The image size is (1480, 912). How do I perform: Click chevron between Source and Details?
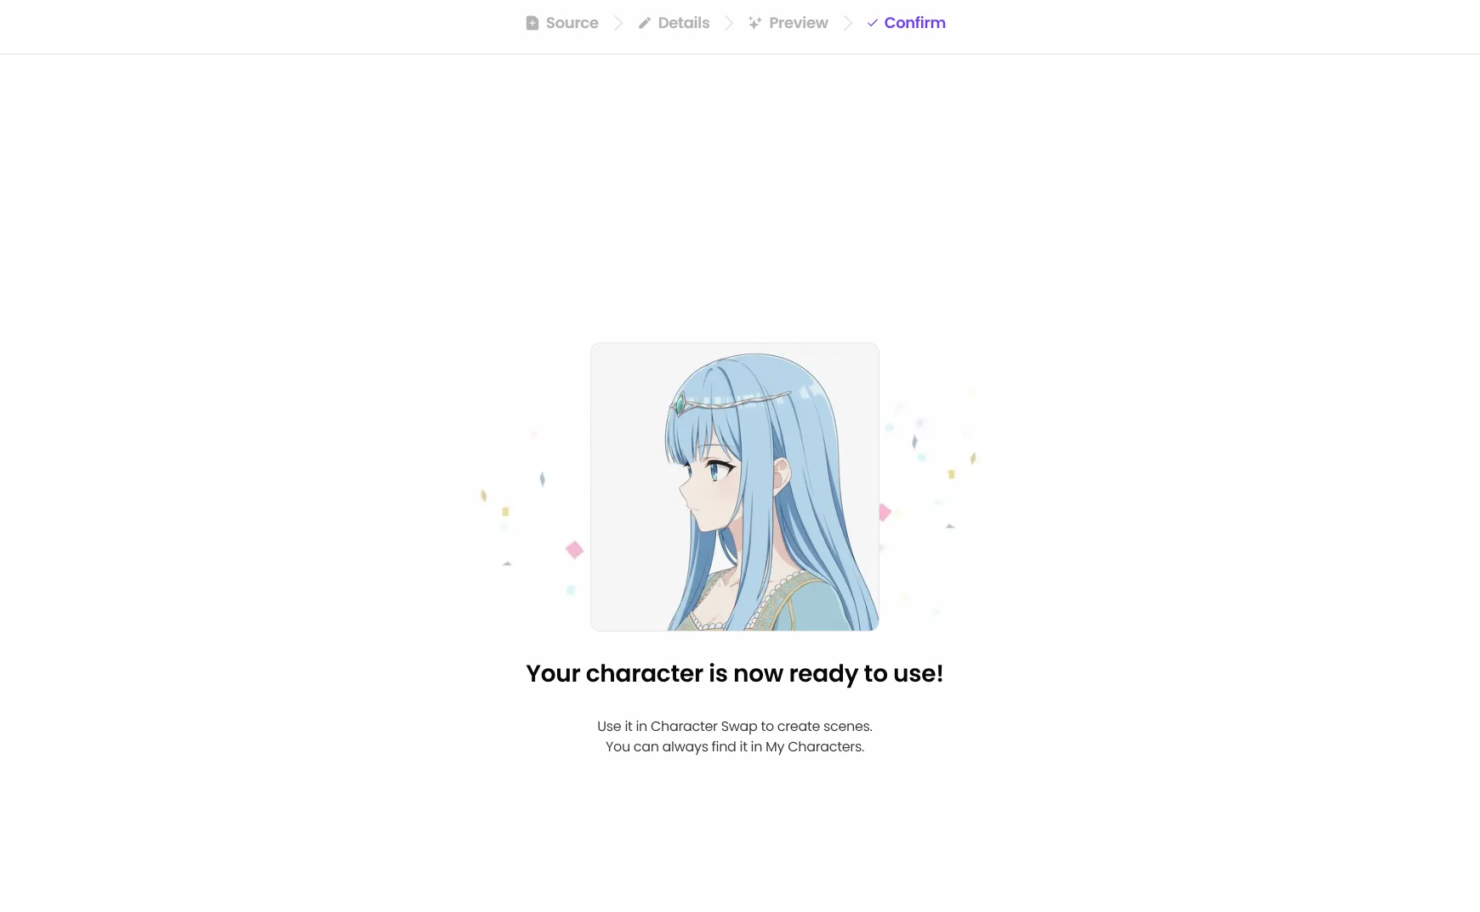[x=618, y=23]
